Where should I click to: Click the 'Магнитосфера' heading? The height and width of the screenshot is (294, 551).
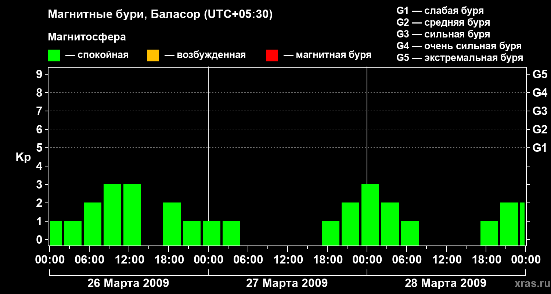coord(87,37)
